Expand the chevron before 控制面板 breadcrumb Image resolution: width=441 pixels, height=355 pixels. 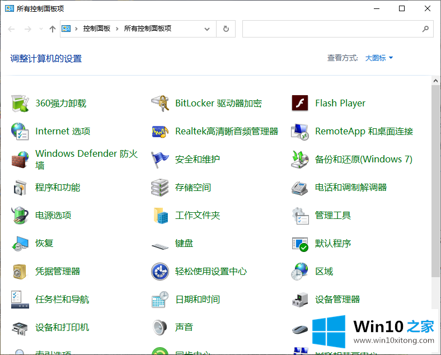coord(76,29)
